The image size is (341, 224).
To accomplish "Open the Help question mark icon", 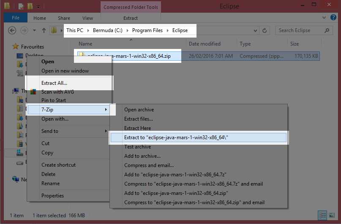I will (333, 17).
